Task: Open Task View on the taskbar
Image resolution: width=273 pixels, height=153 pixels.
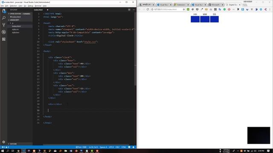Action: pyautogui.click(x=13, y=151)
